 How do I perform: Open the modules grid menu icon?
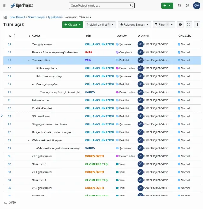(x=4, y=6)
